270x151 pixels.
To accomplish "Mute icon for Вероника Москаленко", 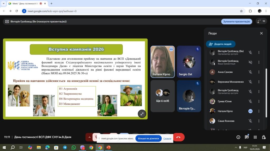I will pyautogui.click(x=250, y=82).
